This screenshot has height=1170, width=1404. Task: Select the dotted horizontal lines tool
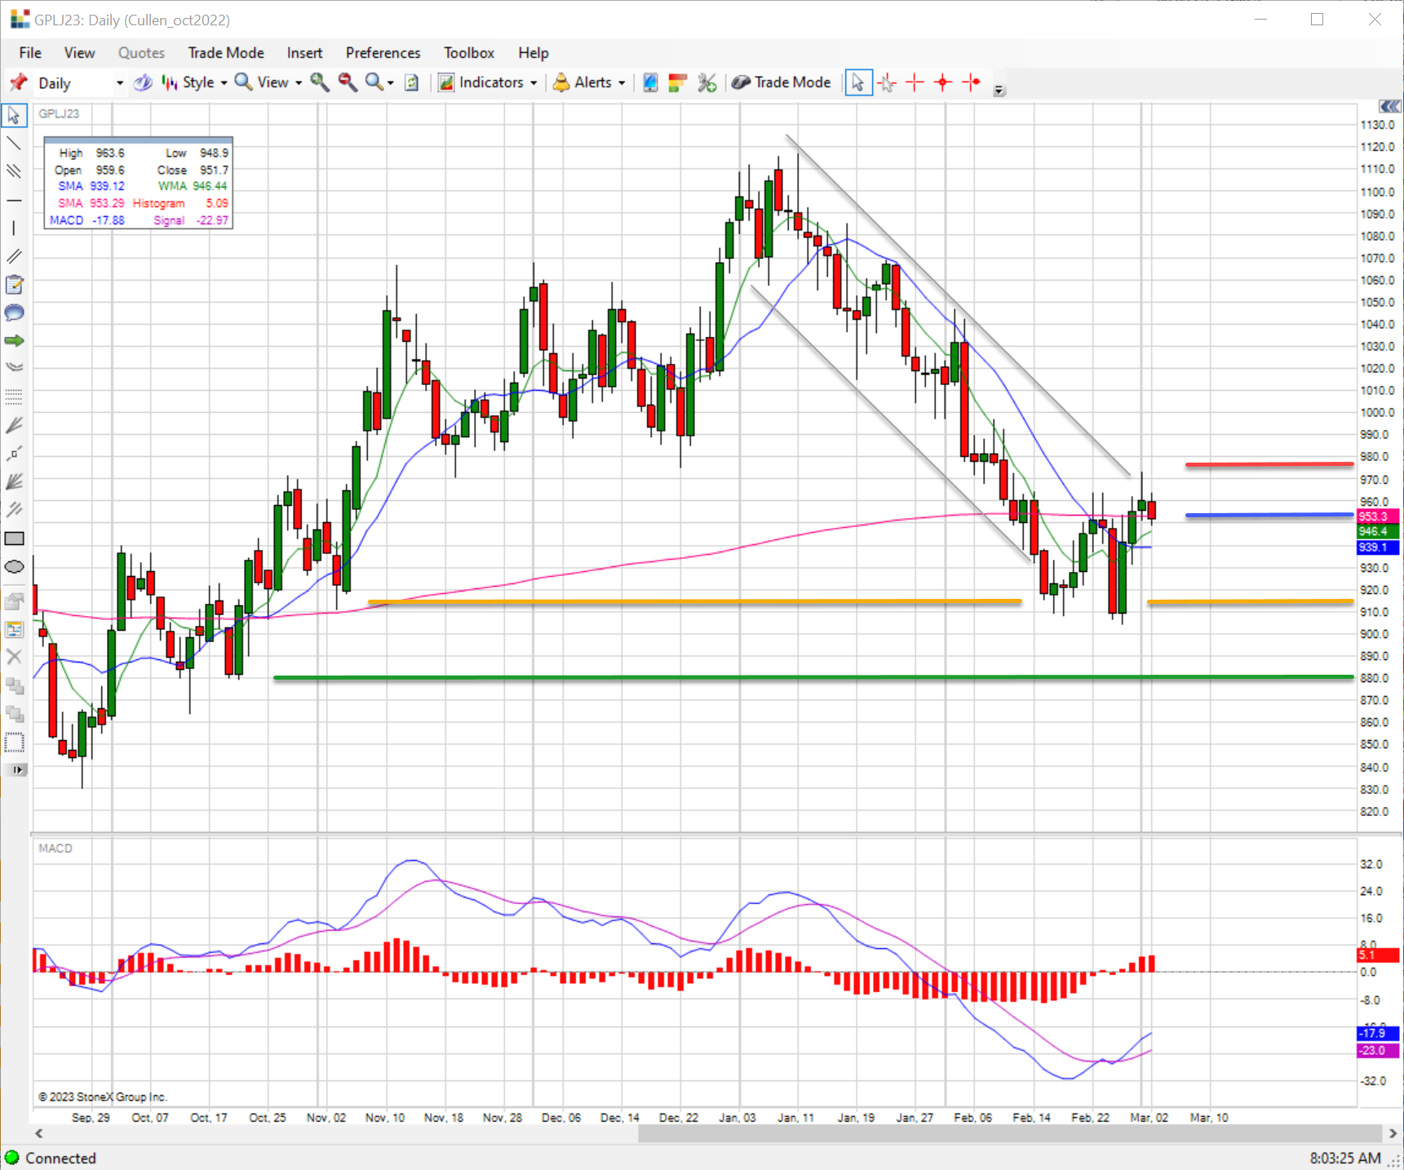[x=14, y=397]
